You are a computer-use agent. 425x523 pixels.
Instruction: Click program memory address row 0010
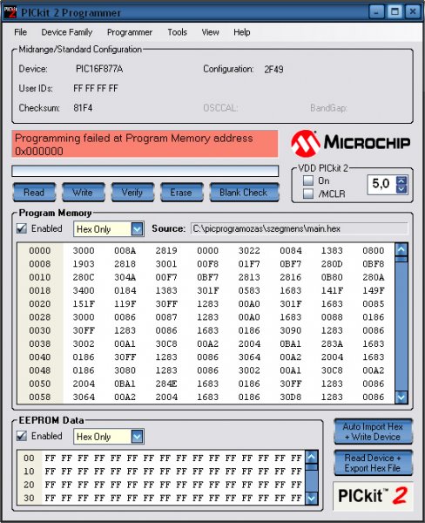coord(40,277)
